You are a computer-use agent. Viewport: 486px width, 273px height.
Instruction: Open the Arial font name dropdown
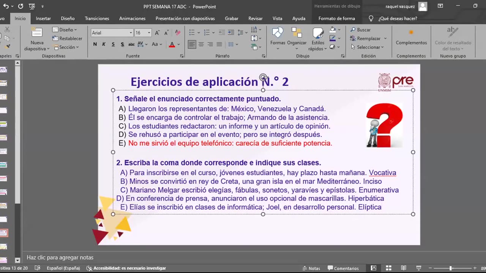click(x=131, y=33)
